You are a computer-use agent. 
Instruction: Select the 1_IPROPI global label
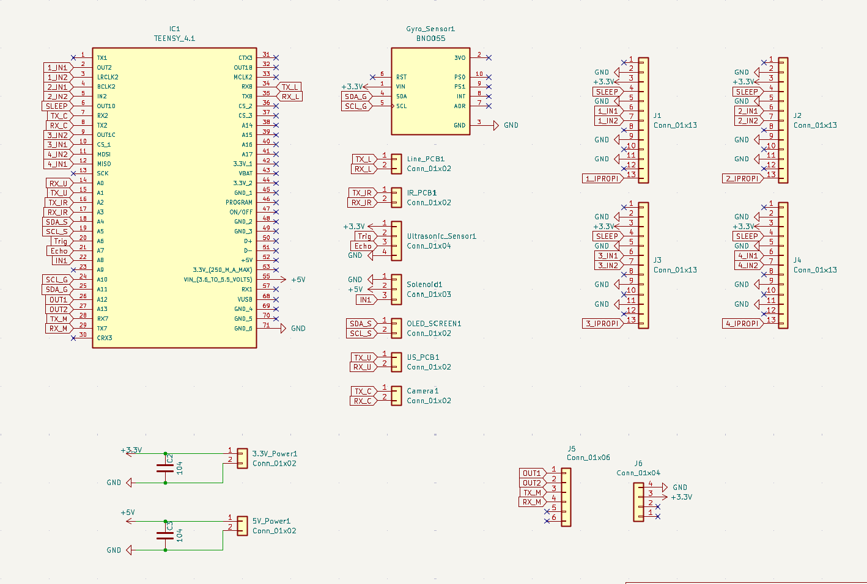point(603,178)
